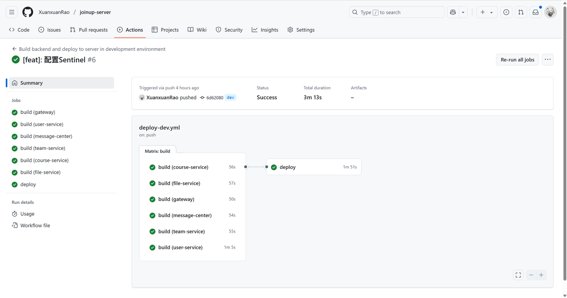
Task: Click the GitHub logo home icon
Action: click(x=27, y=12)
